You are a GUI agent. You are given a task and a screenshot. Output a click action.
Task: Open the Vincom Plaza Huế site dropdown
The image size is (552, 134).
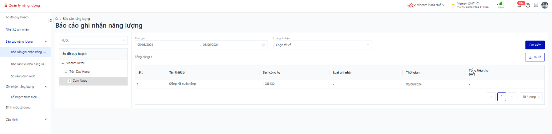[x=427, y=5]
